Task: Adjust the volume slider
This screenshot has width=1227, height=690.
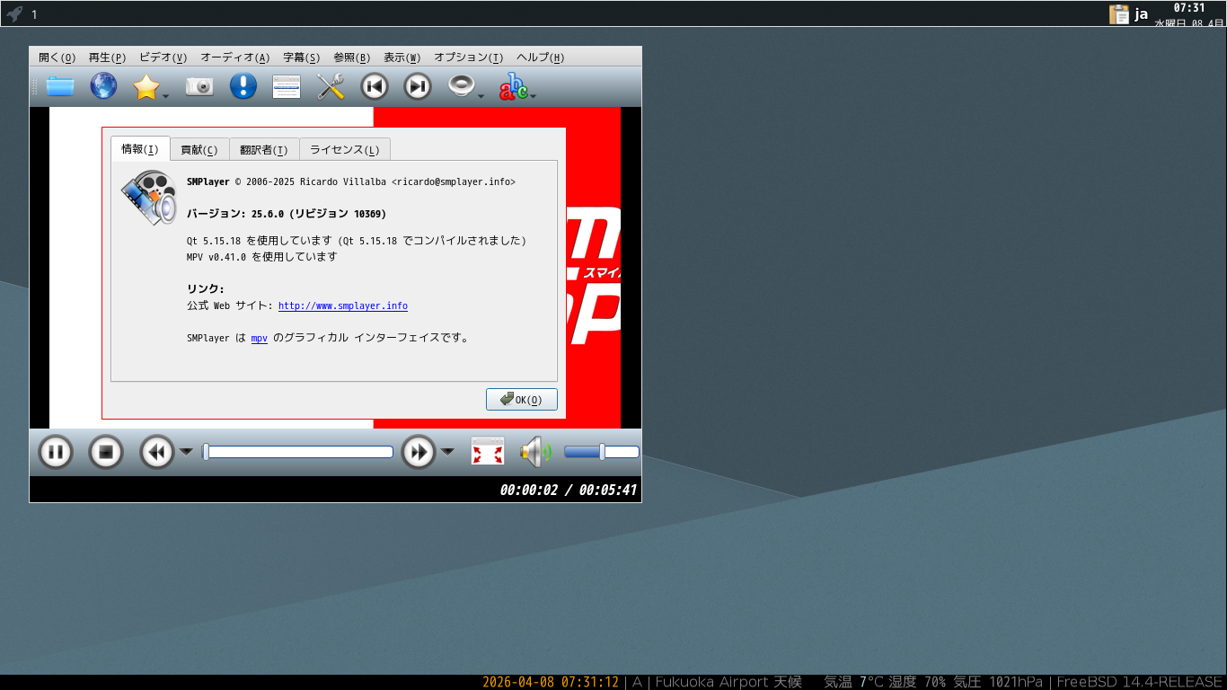Action: (x=602, y=452)
